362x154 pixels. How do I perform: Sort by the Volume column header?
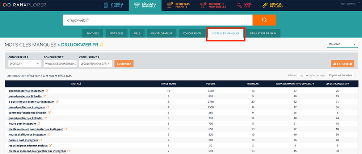tap(211, 84)
